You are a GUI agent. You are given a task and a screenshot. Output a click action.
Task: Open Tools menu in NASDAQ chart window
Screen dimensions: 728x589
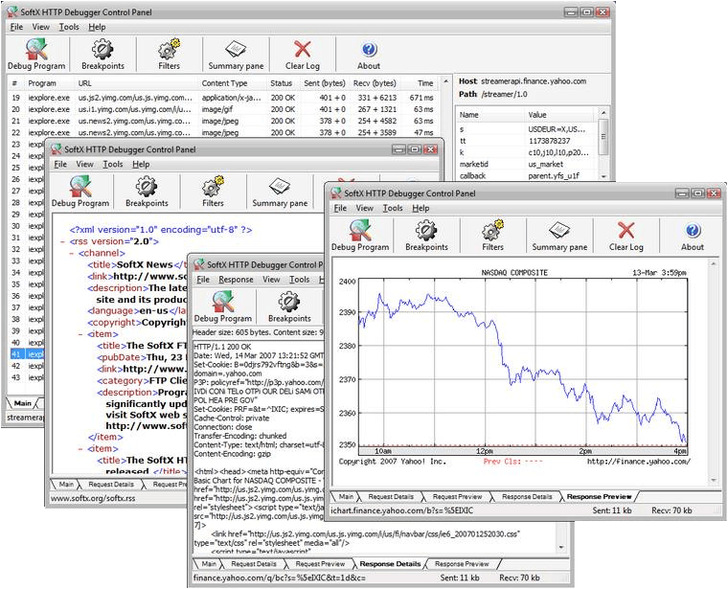tap(393, 208)
